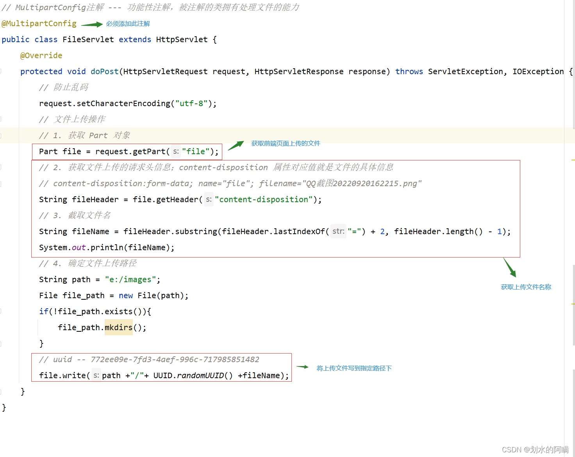This screenshot has height=457, width=575.
Task: Select the FileServlet class name
Action: coord(88,39)
